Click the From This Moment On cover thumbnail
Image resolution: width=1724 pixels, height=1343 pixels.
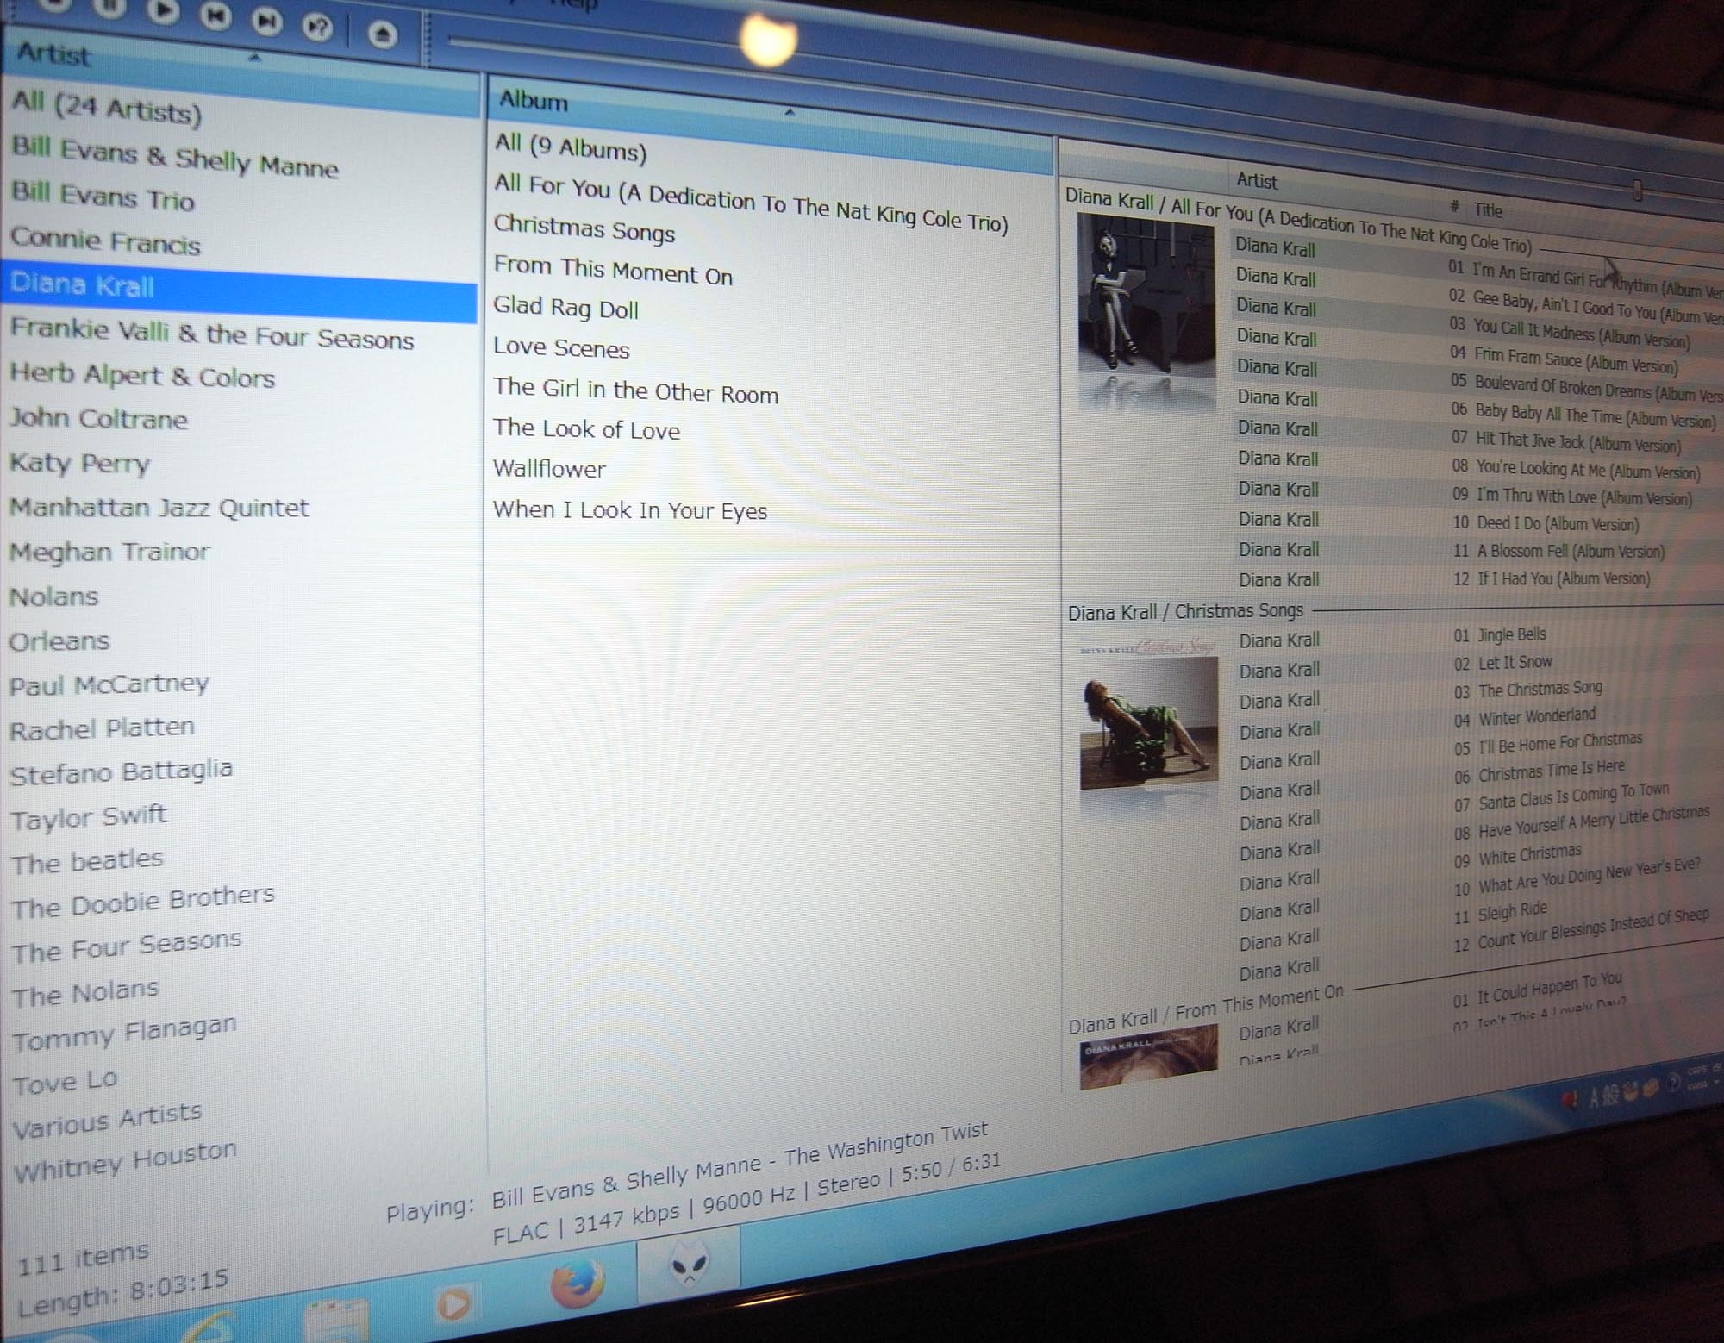tap(1148, 1057)
